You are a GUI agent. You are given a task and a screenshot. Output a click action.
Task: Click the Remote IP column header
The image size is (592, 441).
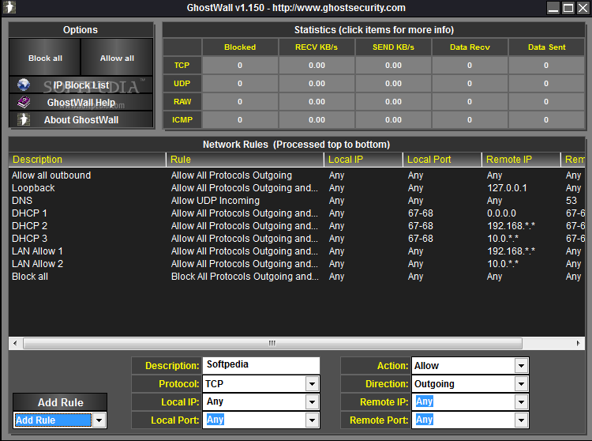522,160
